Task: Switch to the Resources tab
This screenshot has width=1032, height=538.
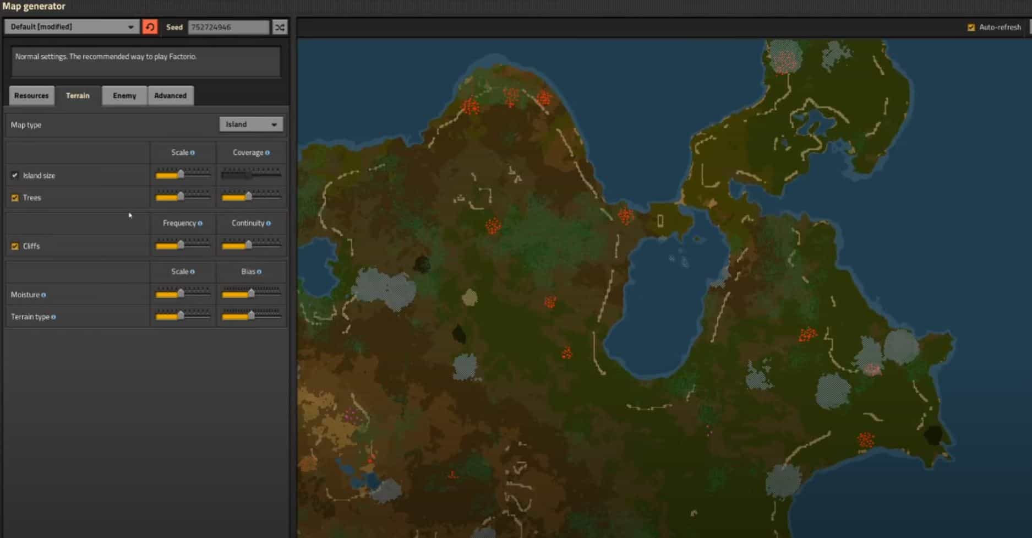Action: tap(31, 95)
